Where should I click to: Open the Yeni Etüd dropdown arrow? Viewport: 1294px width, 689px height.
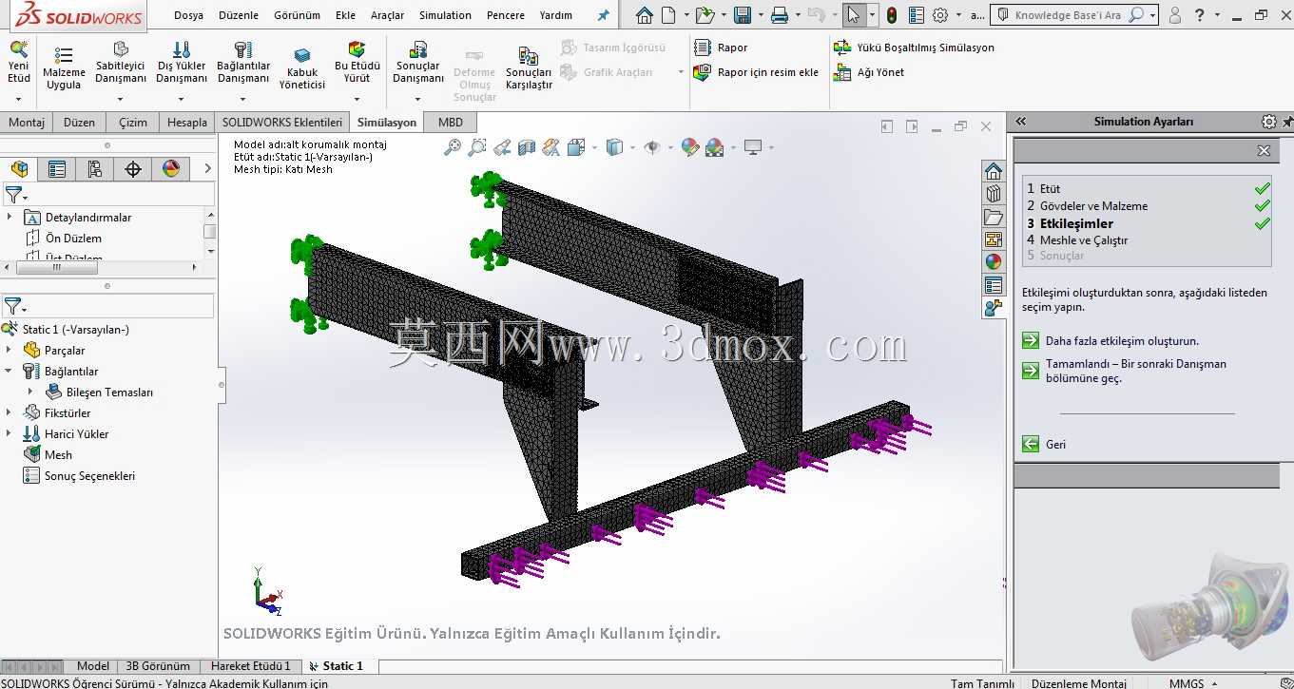(19, 98)
